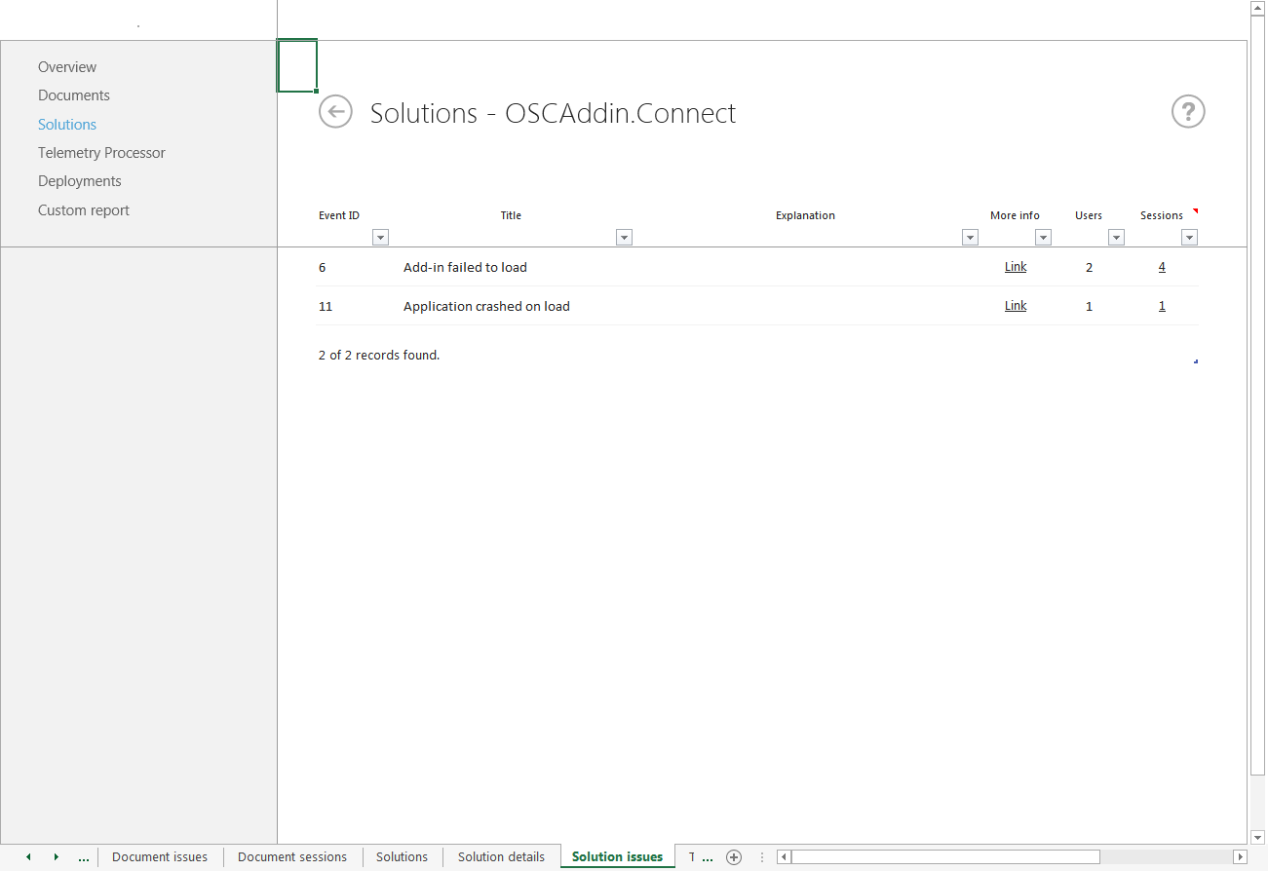Viewport: 1268px width, 871px height.
Task: Click the vertical scrollbar's down arrow
Action: [1258, 837]
